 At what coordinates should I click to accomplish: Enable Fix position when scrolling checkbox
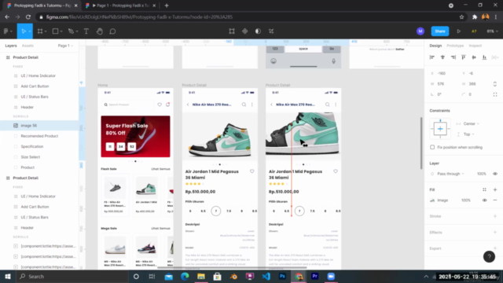click(432, 147)
